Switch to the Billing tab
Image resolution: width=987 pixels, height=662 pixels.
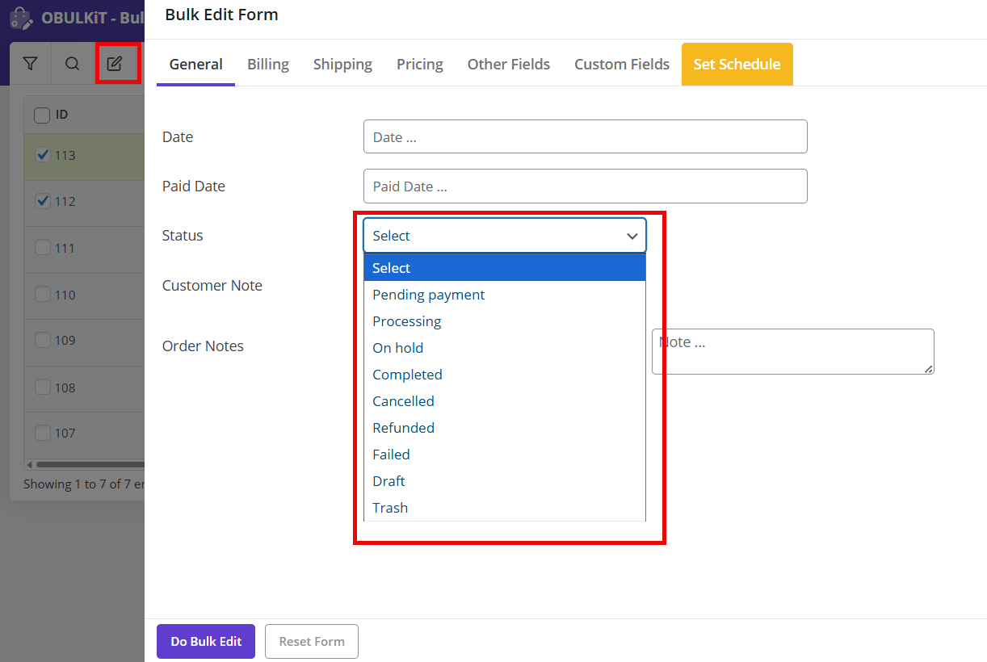point(268,65)
